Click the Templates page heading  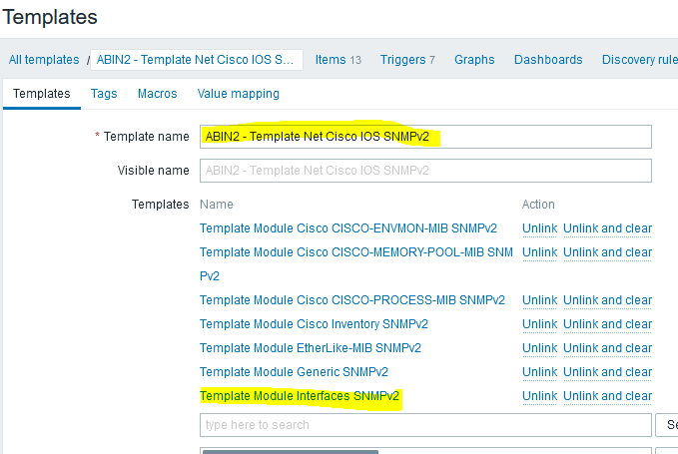pyautogui.click(x=50, y=17)
